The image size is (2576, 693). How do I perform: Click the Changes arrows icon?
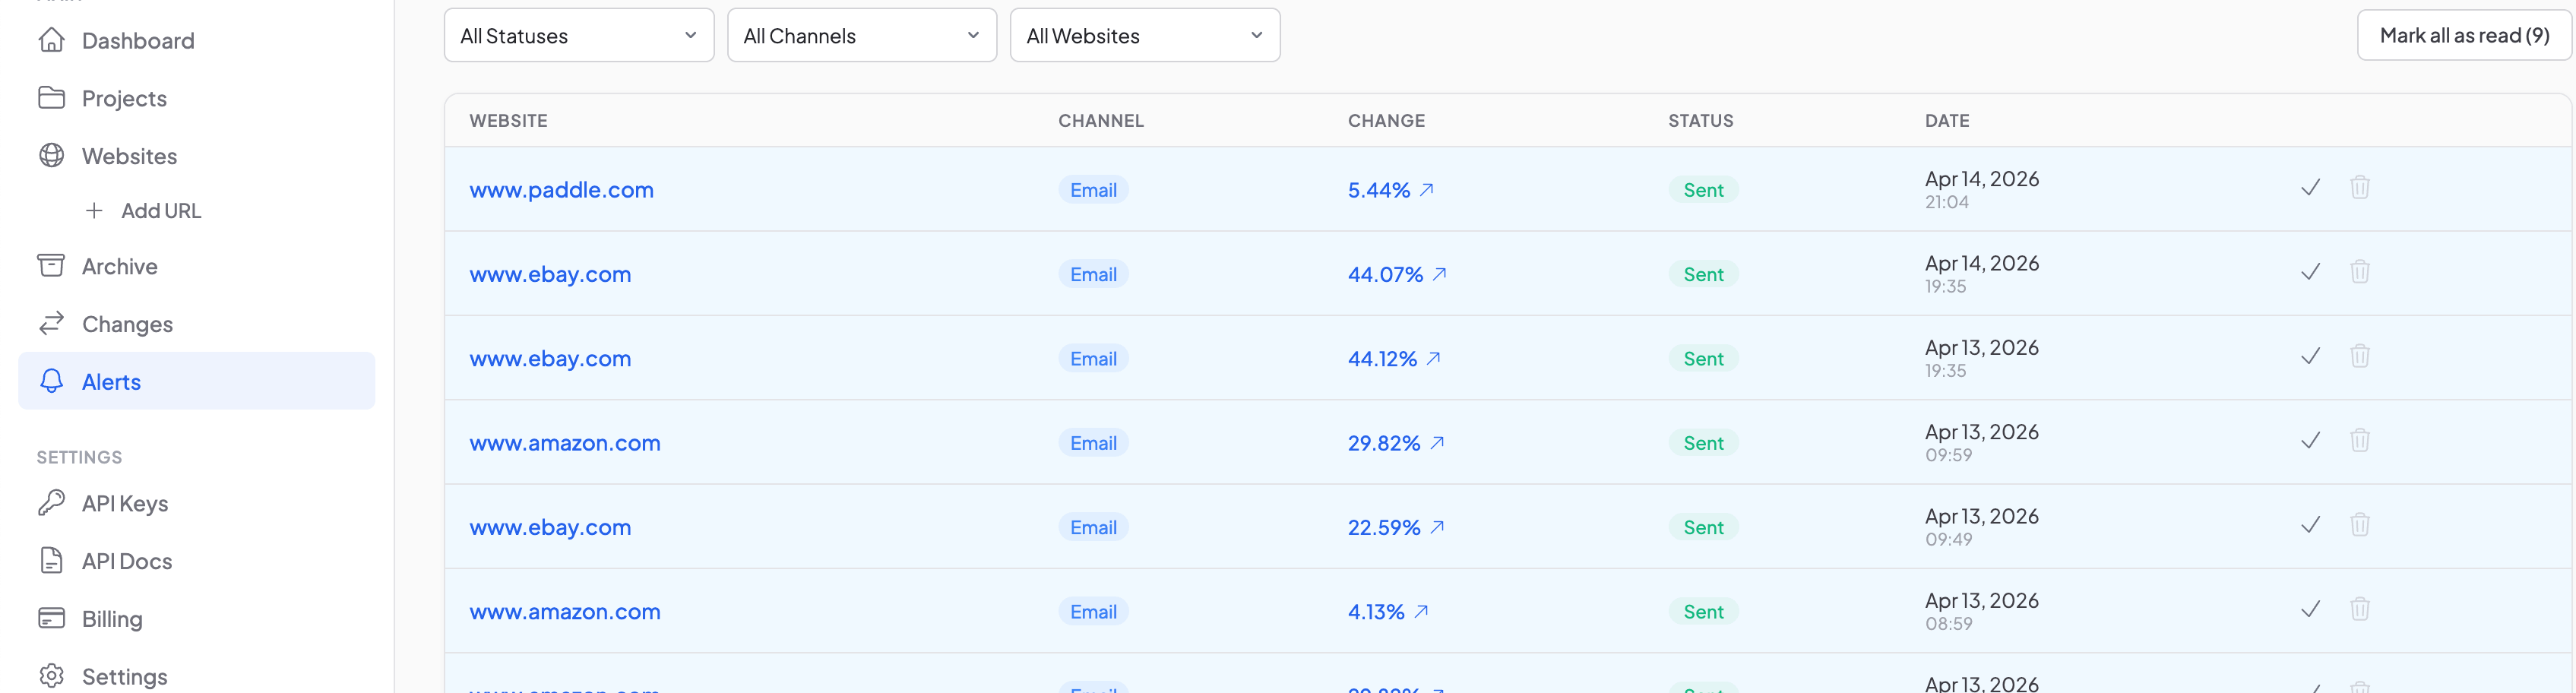pos(51,323)
